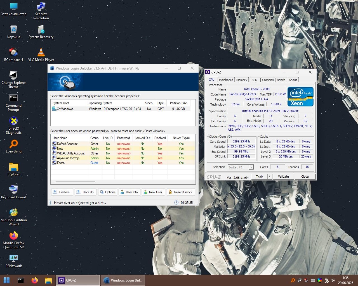Launch MiniTool Partition Wizard icon
Image resolution: width=358 pixels, height=286 pixels.
click(x=13, y=213)
